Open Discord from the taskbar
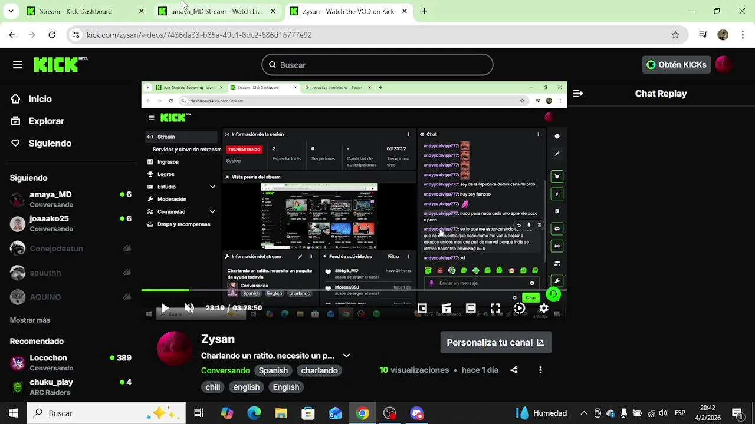This screenshot has width=755, height=424. pos(417,413)
